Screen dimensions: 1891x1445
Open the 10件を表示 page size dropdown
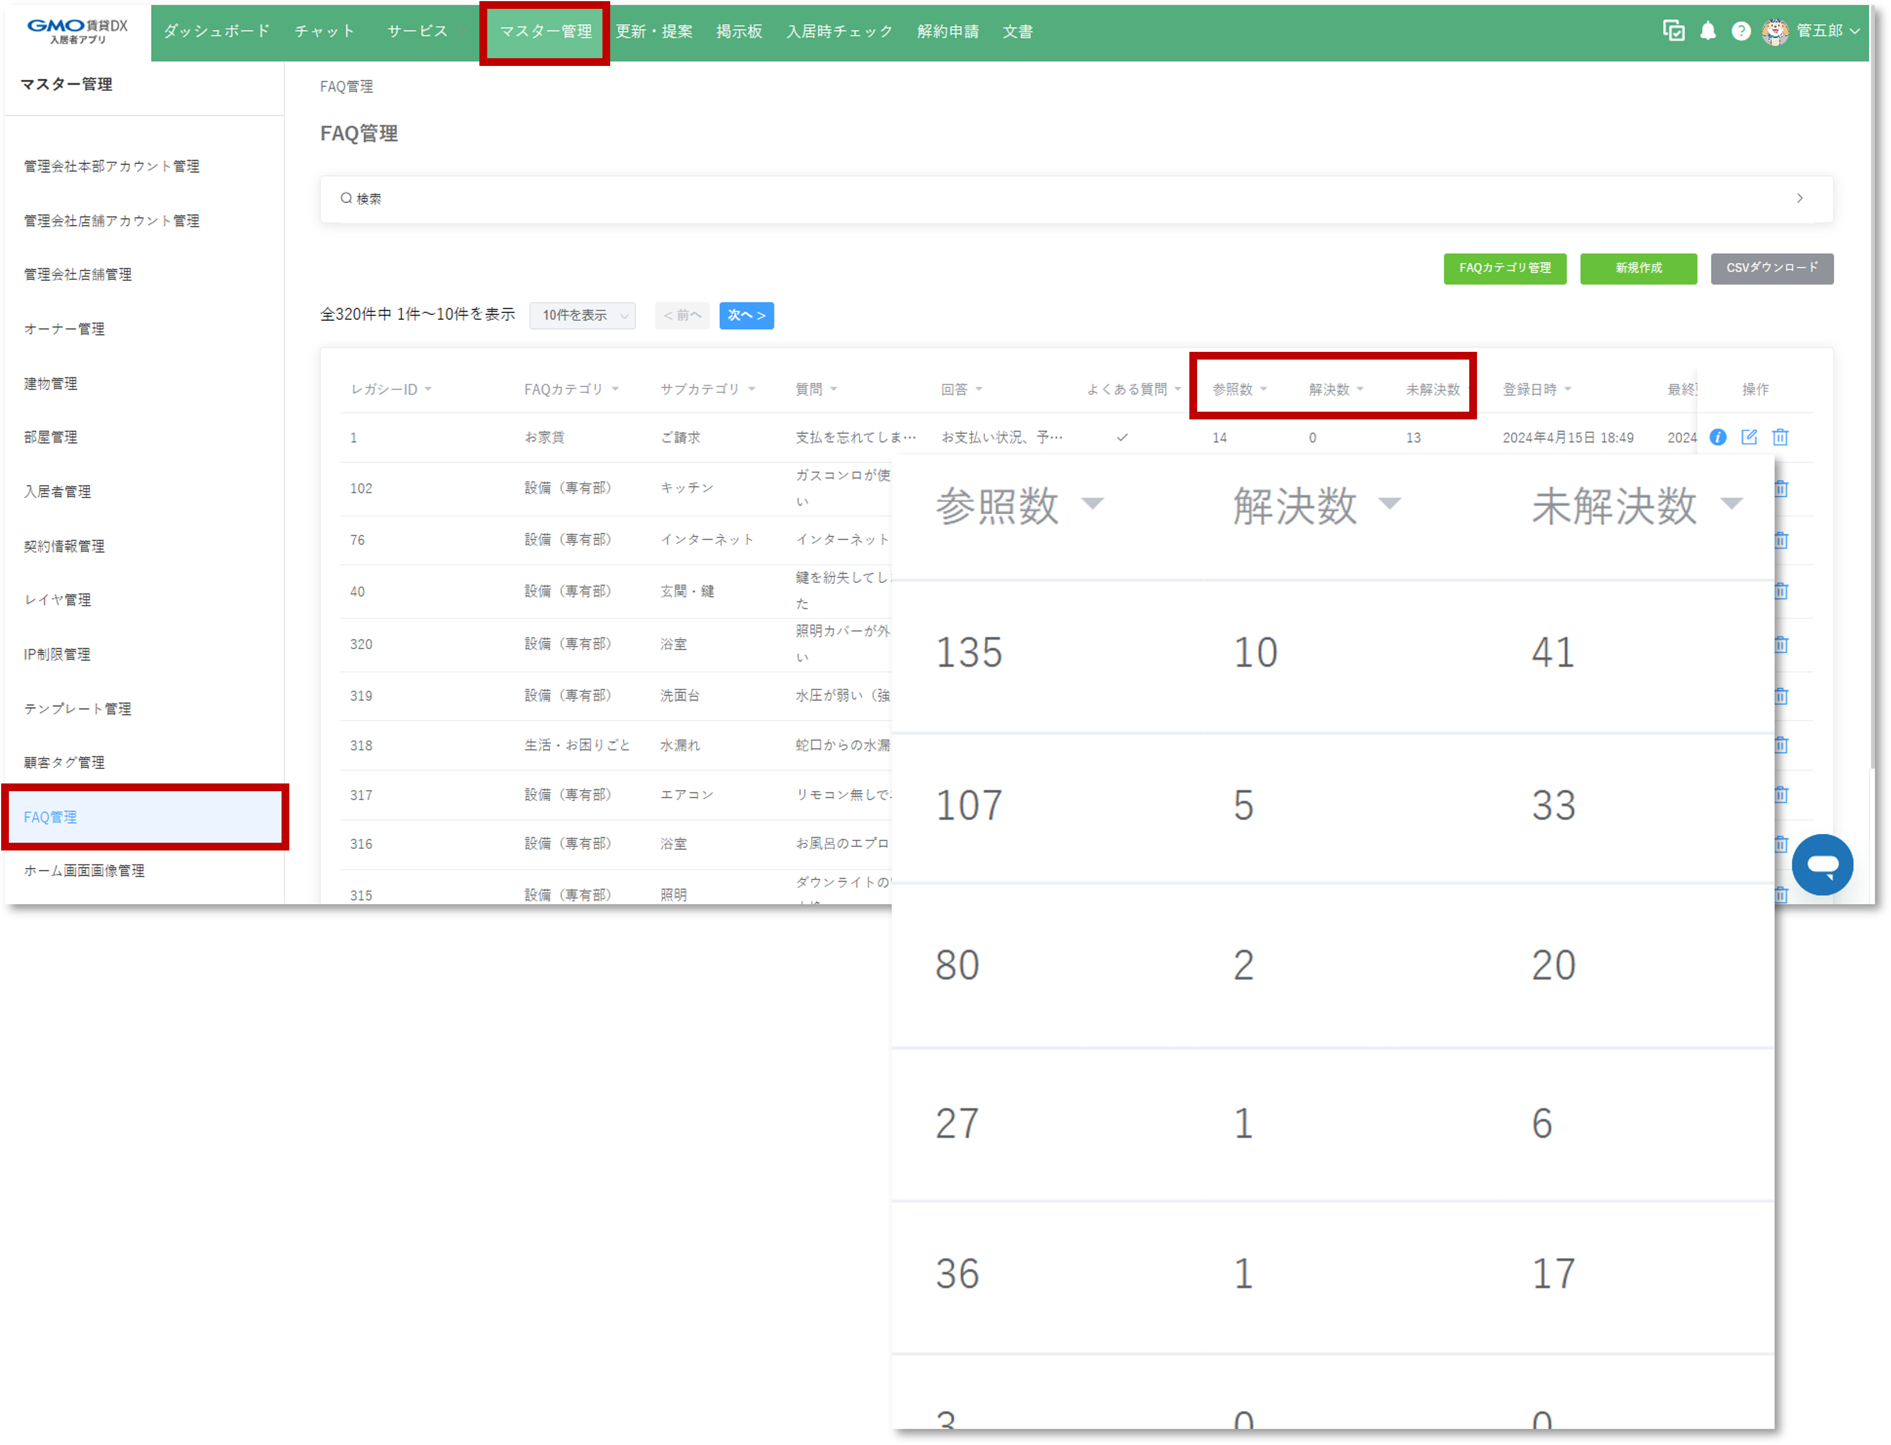pyautogui.click(x=582, y=315)
